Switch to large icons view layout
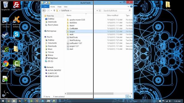 click(130, 96)
